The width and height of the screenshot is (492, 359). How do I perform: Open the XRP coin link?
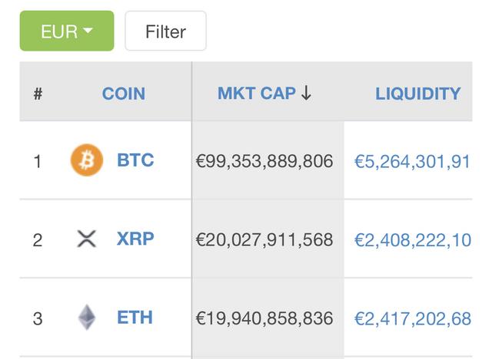point(135,239)
